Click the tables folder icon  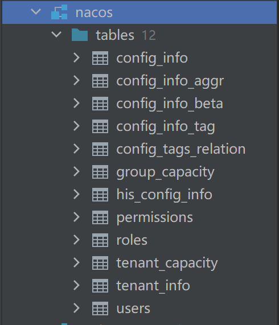[80, 35]
